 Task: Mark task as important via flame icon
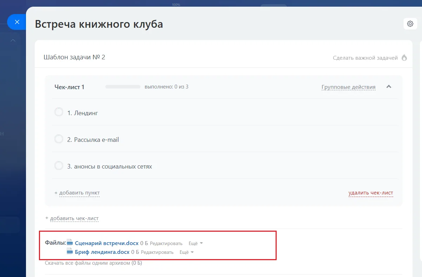[404, 58]
